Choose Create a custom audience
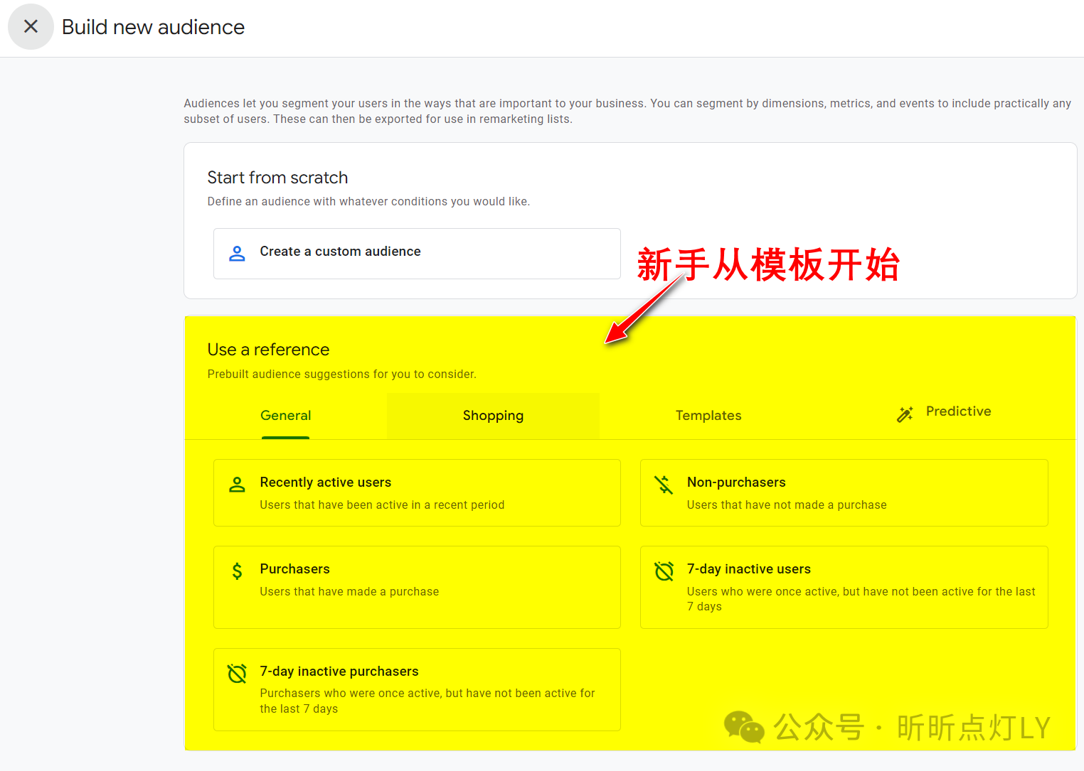This screenshot has width=1084, height=771. pyautogui.click(x=417, y=253)
